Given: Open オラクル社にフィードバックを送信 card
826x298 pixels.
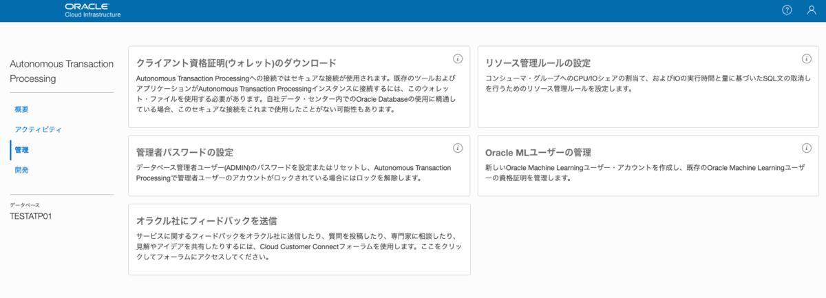Looking at the screenshot, I should (299, 239).
